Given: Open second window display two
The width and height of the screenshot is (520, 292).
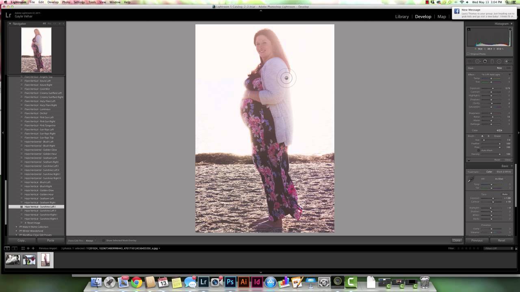Looking at the screenshot, I should point(14,248).
